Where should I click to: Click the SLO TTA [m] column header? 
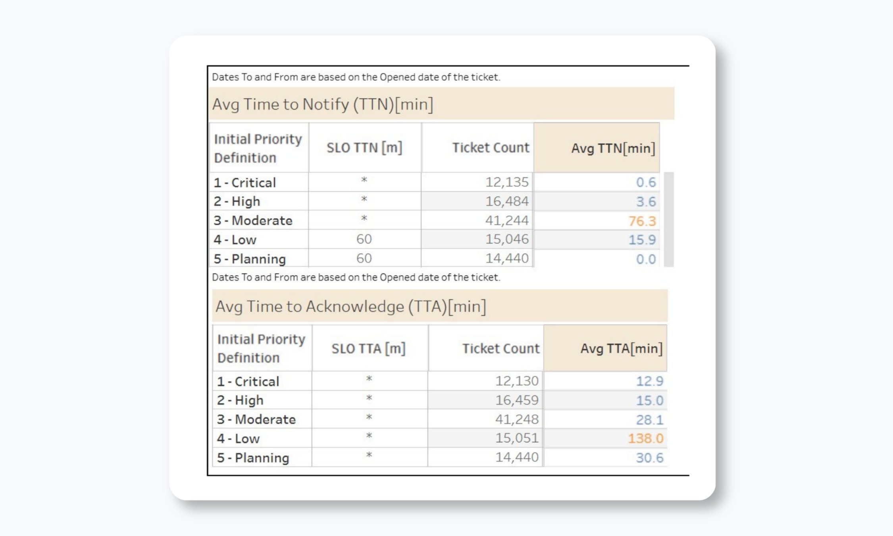pyautogui.click(x=370, y=348)
